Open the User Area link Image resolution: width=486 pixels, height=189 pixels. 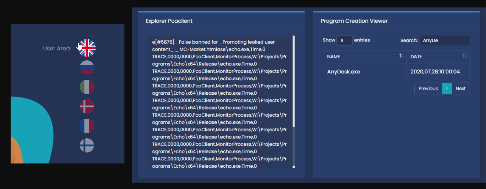point(56,49)
